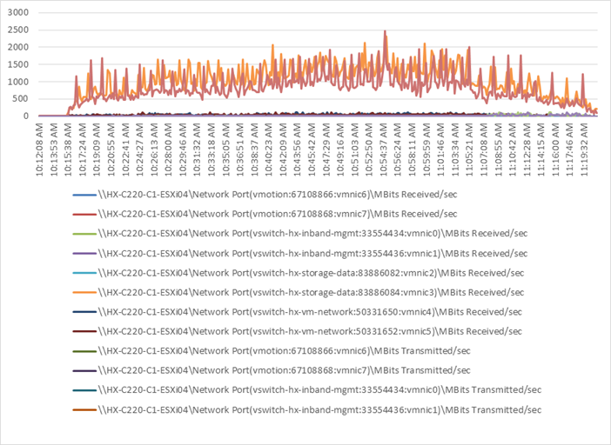Select the 11:07:08 AM time axis label
This screenshot has height=445, width=611.
pos(484,149)
